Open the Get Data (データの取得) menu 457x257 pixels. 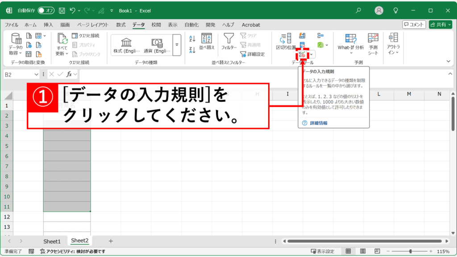[16, 44]
